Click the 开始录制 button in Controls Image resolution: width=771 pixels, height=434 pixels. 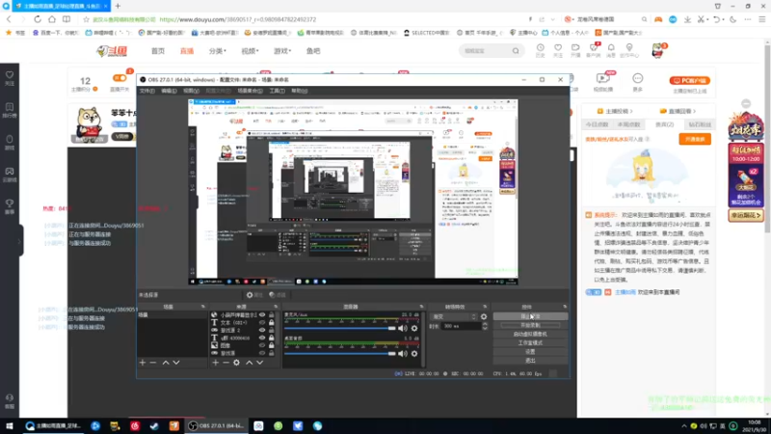coord(530,325)
